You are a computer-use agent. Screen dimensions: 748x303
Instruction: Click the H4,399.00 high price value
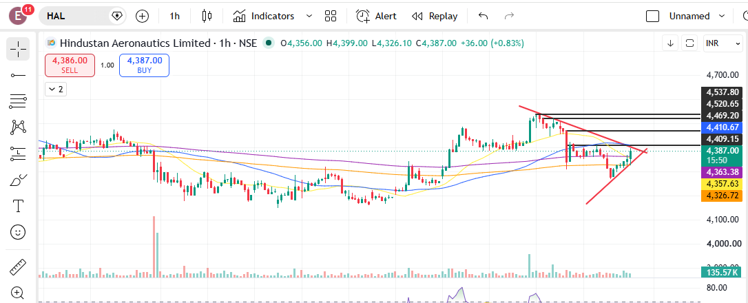pyautogui.click(x=347, y=43)
